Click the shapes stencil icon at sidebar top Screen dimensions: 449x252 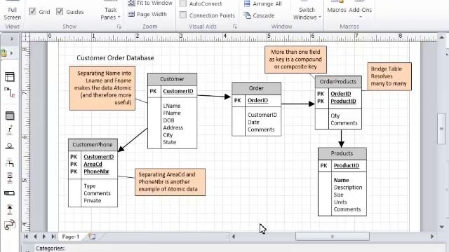(x=4, y=53)
